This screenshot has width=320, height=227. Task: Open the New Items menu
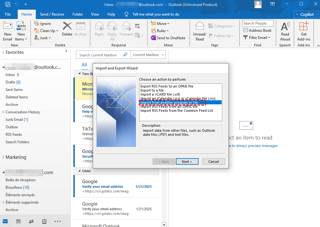pyautogui.click(x=21, y=31)
